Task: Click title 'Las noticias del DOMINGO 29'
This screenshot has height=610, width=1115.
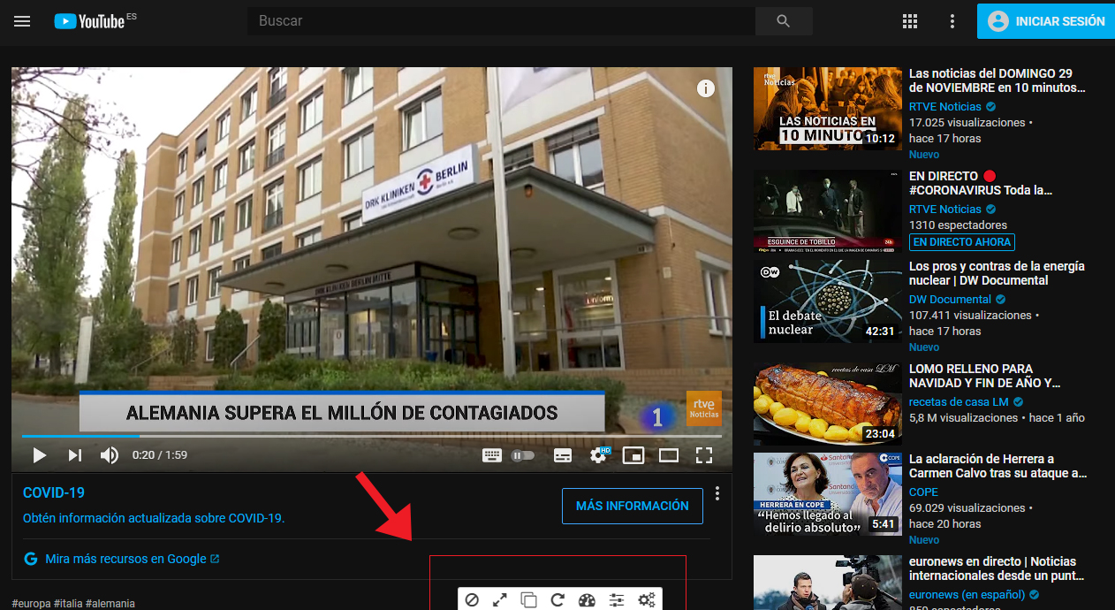Action: click(997, 81)
